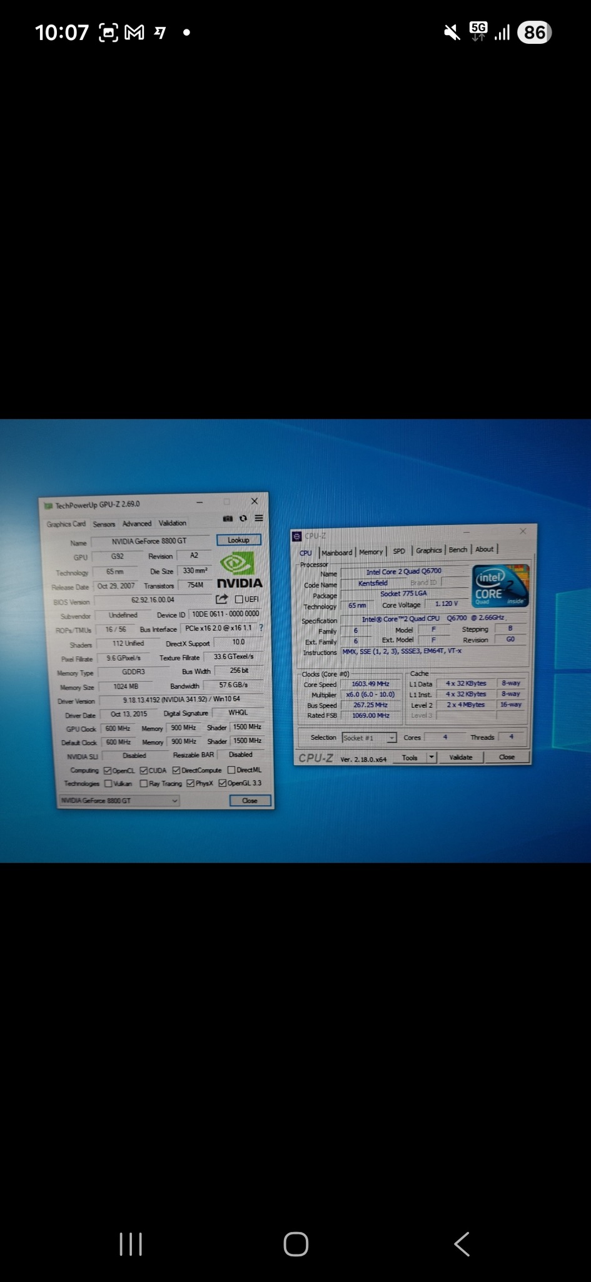Toggle the CUDA checkbox
The width and height of the screenshot is (591, 1282).
tap(143, 771)
